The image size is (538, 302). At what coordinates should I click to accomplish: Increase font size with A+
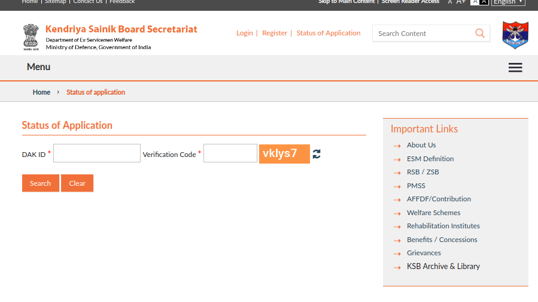click(461, 2)
